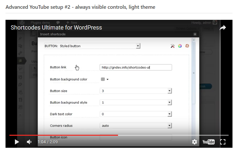This screenshot has height=151, width=238.
Task: Expand the Button background style dropdown
Action: 136,103
